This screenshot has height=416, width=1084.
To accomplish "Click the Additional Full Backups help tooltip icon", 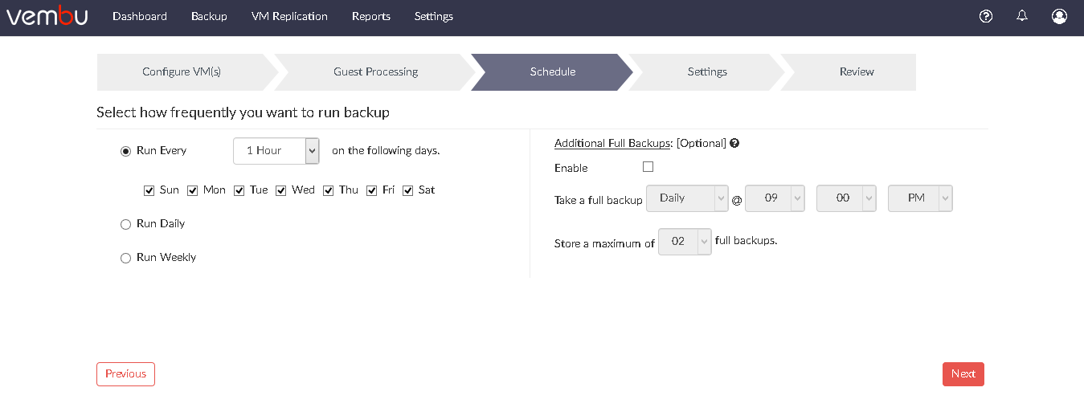I will [x=734, y=143].
